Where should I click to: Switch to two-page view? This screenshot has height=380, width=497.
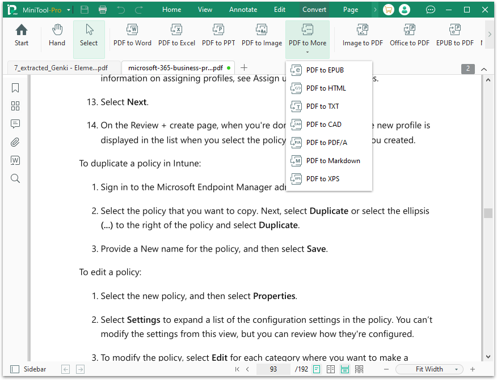331,369
